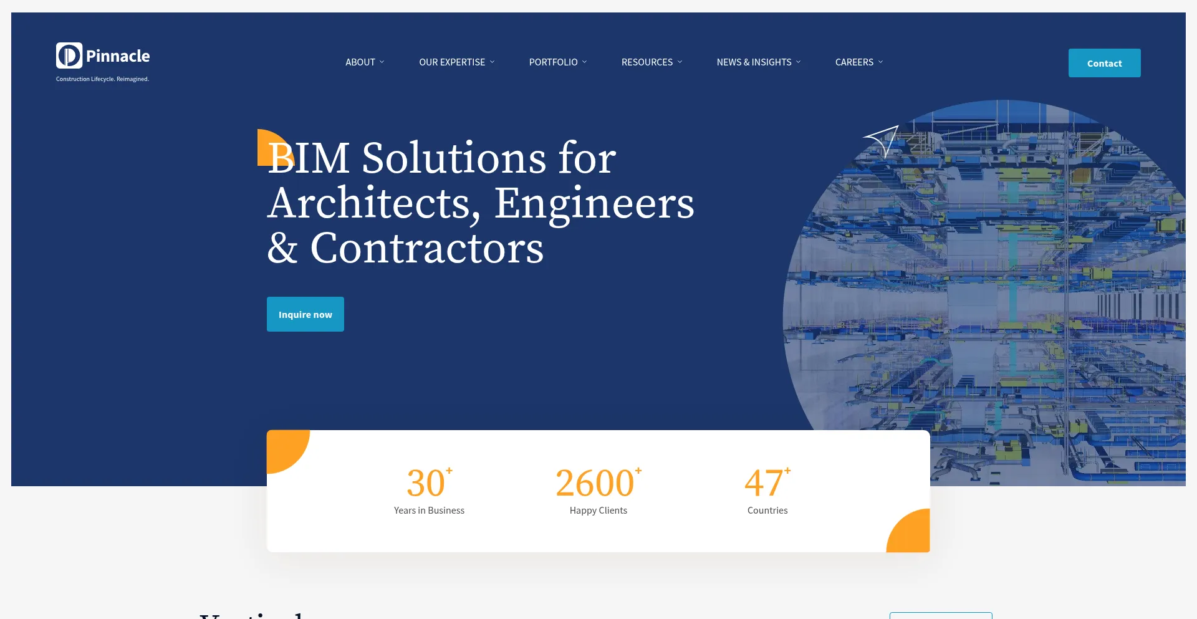Click the paper plane icon on the hero image
Image resolution: width=1197 pixels, height=619 pixels.
(x=882, y=141)
